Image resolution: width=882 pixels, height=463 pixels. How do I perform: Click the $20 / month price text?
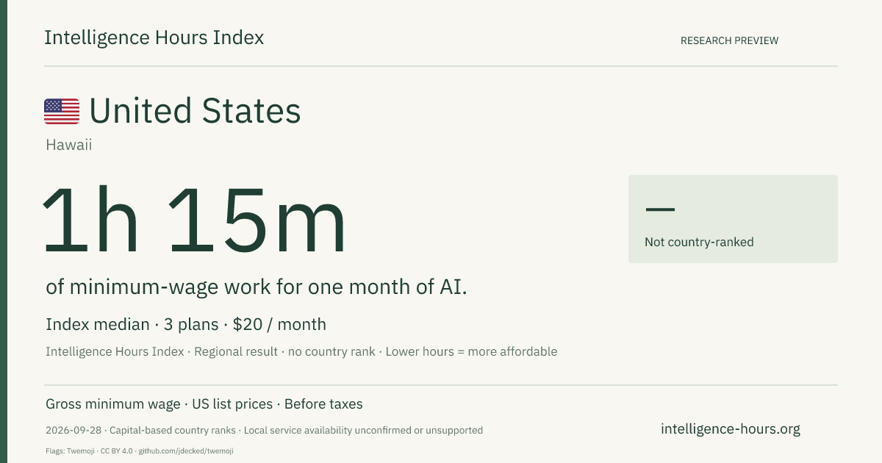[279, 324]
